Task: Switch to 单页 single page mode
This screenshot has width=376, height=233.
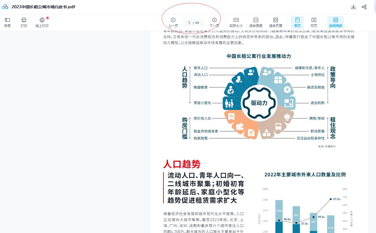Action: 297,22
